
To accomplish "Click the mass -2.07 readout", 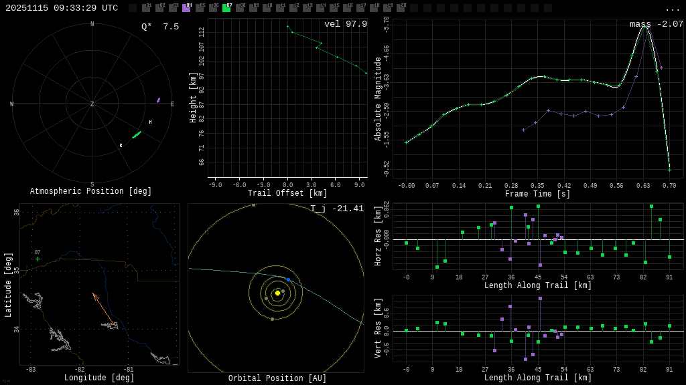I will [656, 24].
